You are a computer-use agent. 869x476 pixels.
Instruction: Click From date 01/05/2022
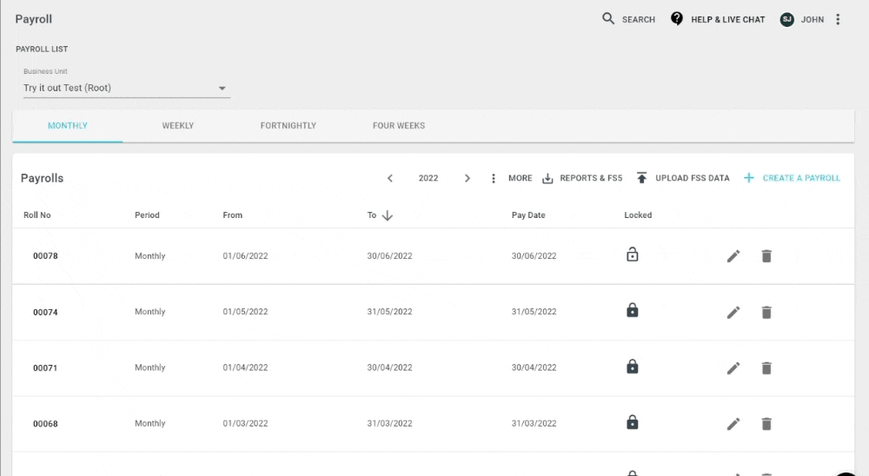click(246, 312)
